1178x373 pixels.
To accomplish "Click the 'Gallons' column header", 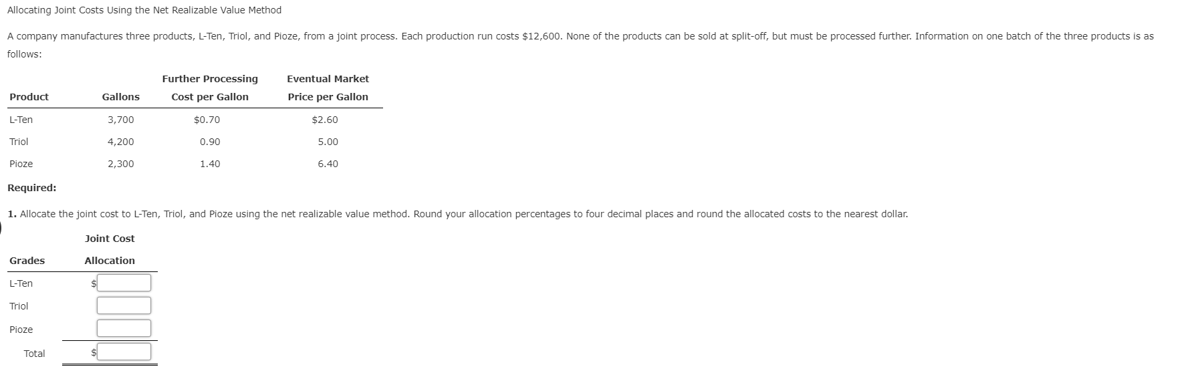I will coord(120,97).
